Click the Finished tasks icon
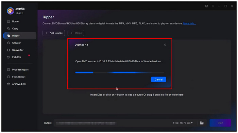The height and width of the screenshot is (133, 238). (x=8, y=77)
